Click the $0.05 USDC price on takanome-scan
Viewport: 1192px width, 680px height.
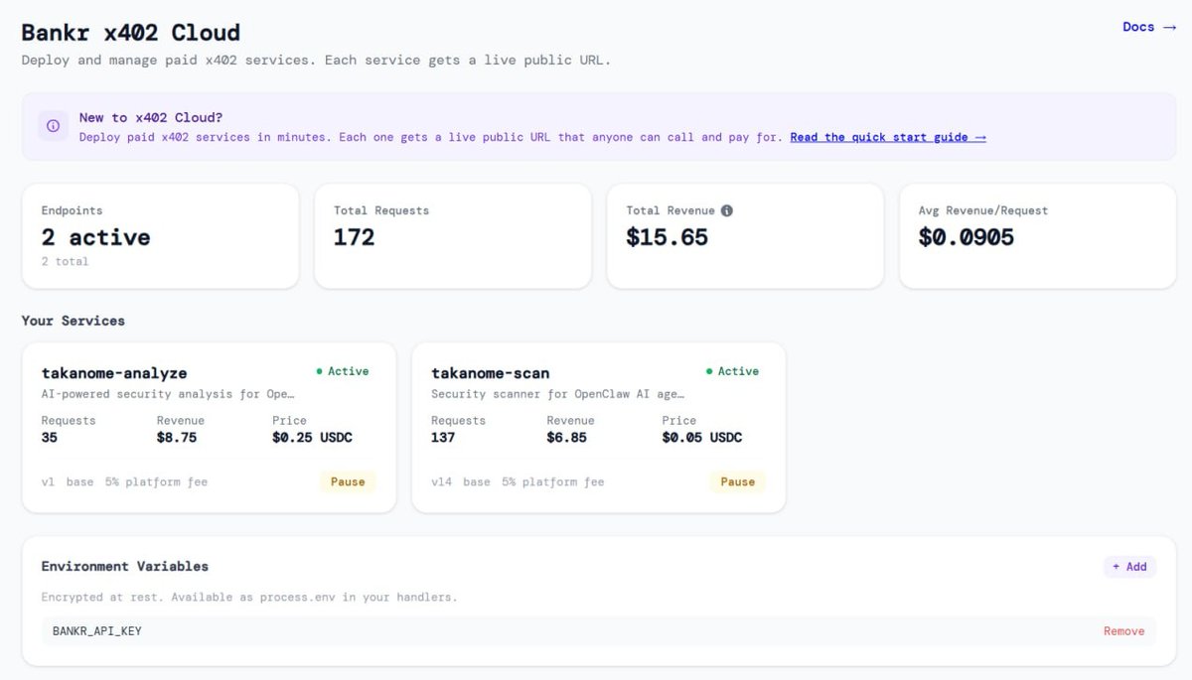point(702,438)
